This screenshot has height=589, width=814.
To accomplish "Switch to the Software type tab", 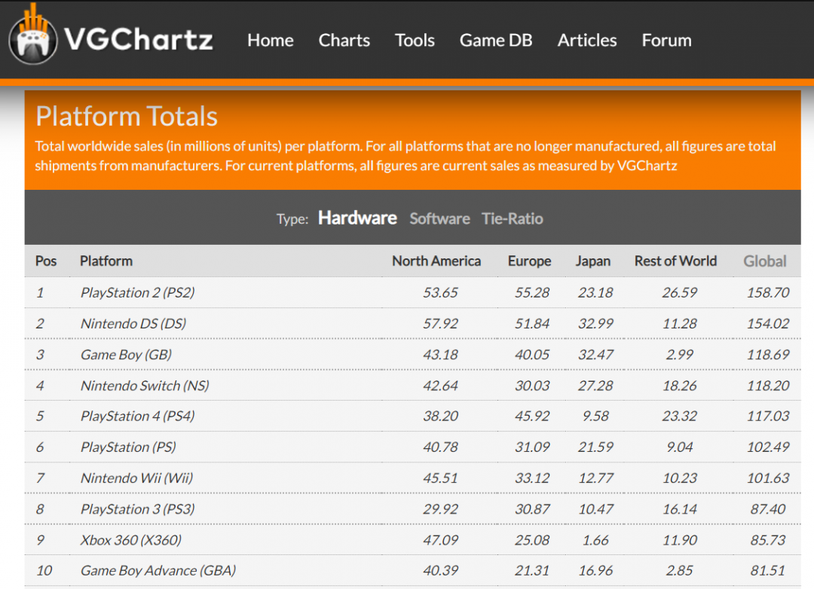I will tap(439, 219).
